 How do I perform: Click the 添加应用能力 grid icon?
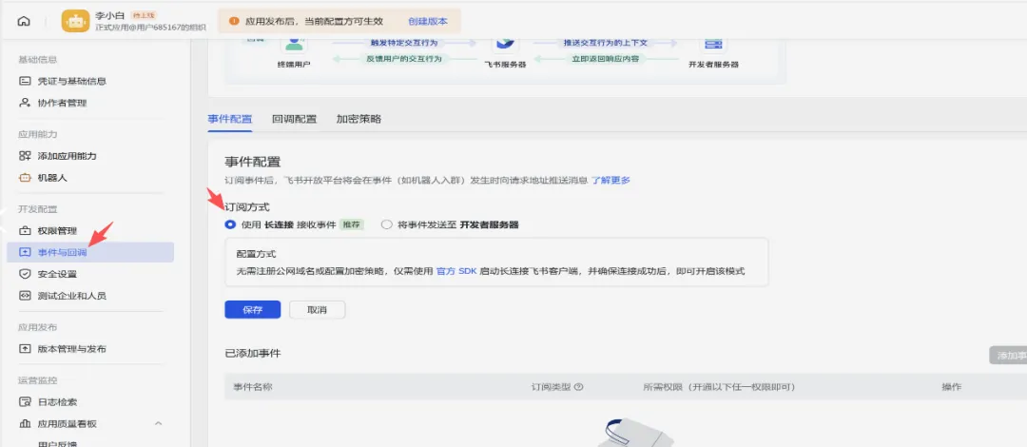click(x=25, y=156)
